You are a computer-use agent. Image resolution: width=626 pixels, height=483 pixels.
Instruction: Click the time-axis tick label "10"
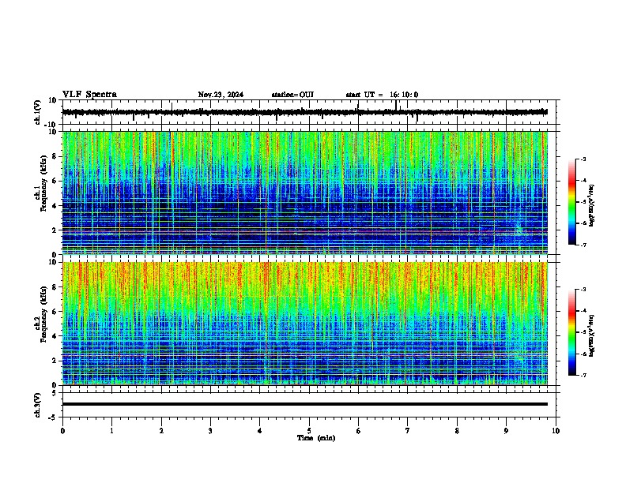point(556,431)
